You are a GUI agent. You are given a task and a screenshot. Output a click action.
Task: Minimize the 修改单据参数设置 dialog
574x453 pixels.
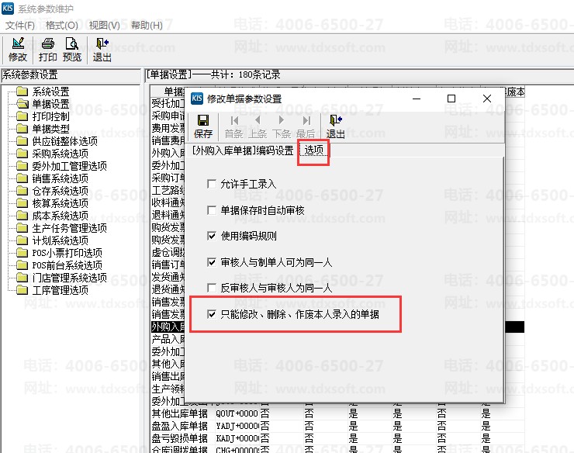[x=417, y=99]
